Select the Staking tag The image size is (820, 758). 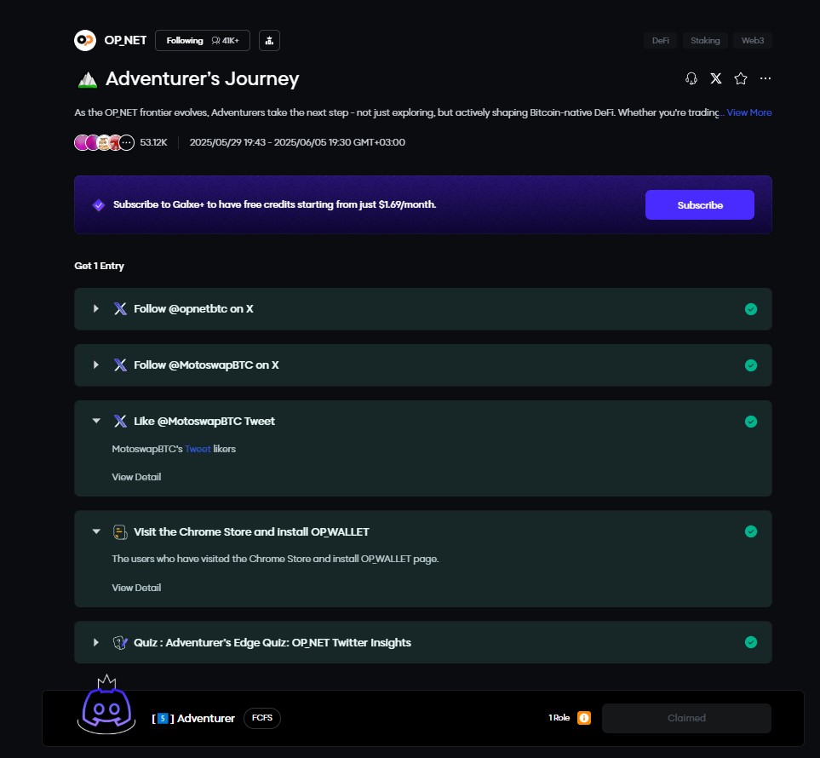705,40
